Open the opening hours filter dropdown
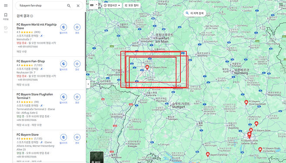Screen dimensions: 286x163 point(112,6)
